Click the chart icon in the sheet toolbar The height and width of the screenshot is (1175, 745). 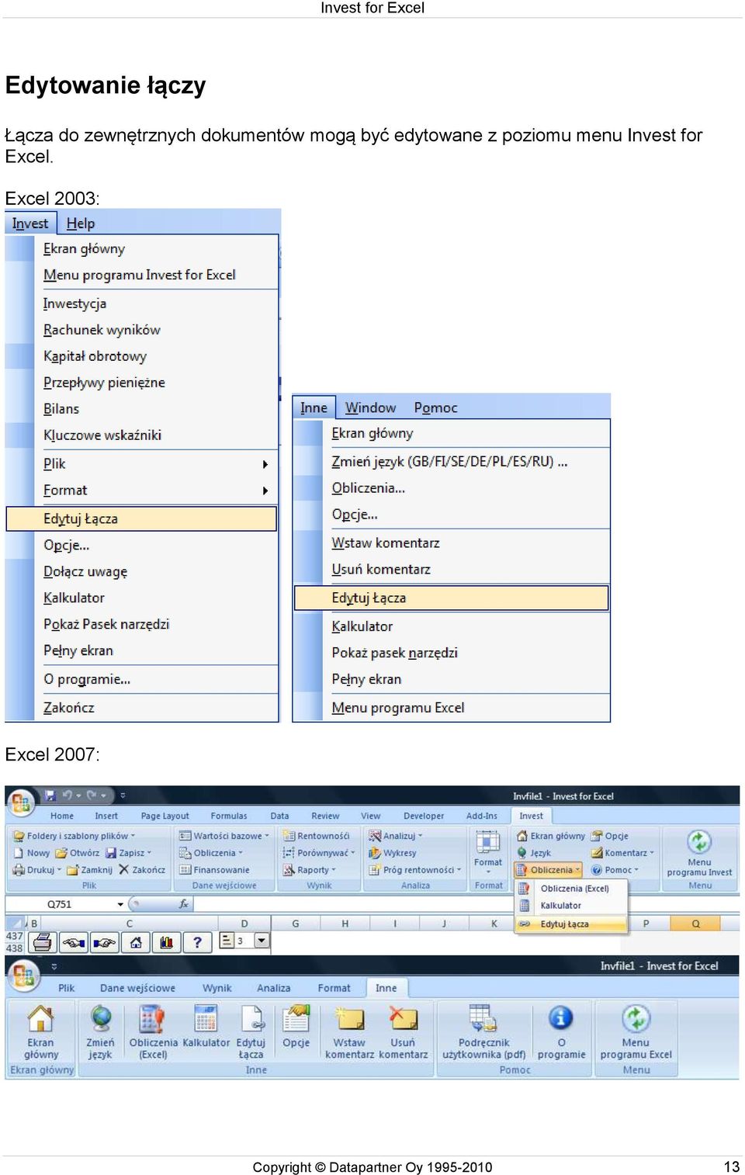click(166, 942)
